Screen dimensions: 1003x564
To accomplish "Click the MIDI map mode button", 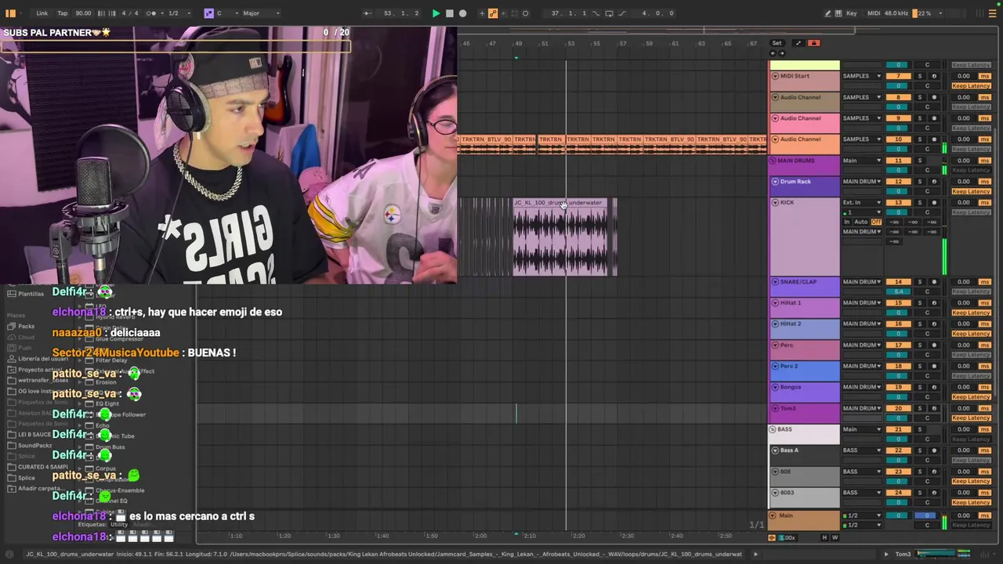I will (874, 13).
